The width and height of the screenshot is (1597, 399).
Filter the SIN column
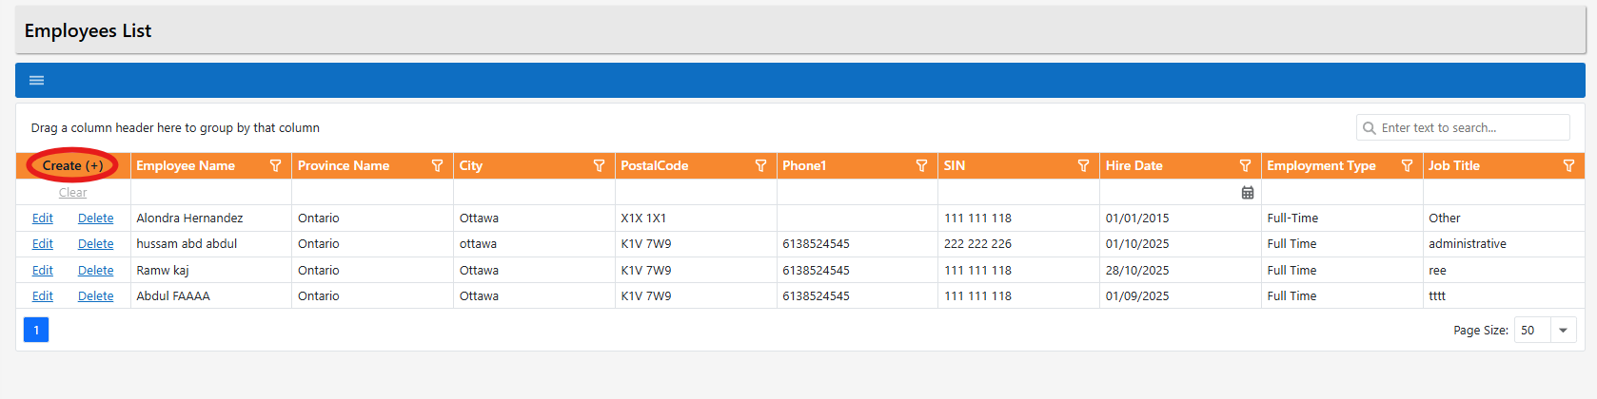click(x=1083, y=165)
